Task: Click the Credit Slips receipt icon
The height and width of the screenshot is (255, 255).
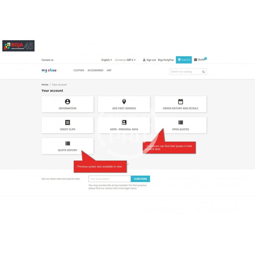Action: tap(68, 123)
